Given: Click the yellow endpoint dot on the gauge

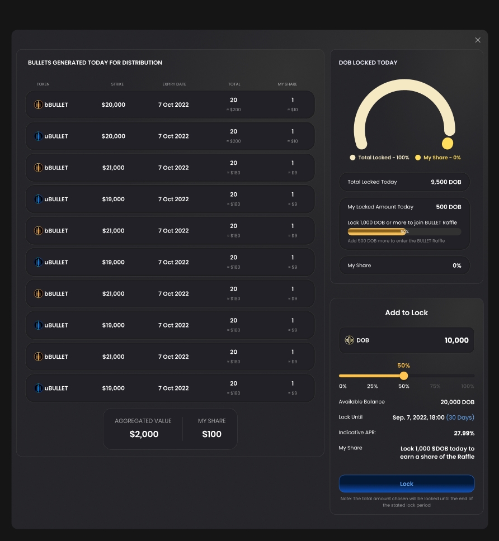Looking at the screenshot, I should tap(447, 144).
